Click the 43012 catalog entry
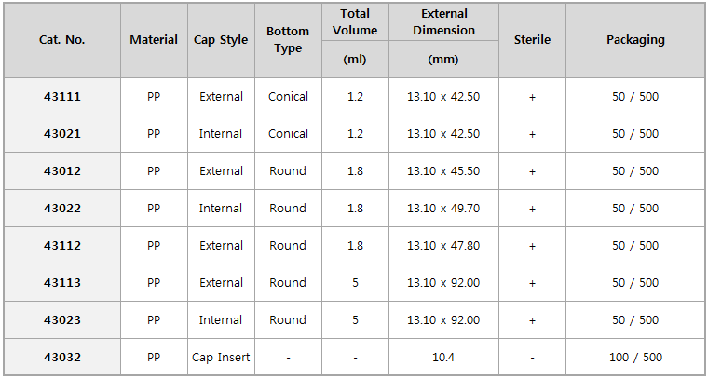 (62, 171)
